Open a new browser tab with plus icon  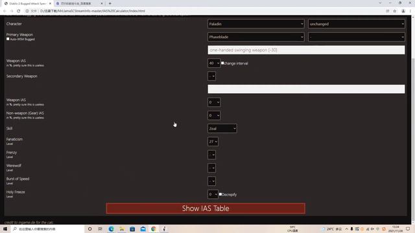110,3
